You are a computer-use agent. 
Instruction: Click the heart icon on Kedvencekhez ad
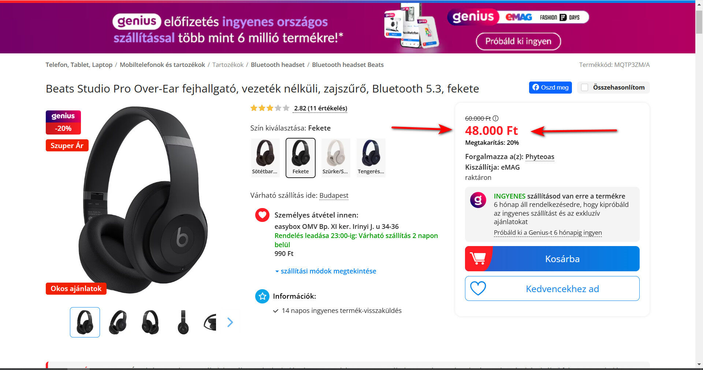tap(478, 288)
